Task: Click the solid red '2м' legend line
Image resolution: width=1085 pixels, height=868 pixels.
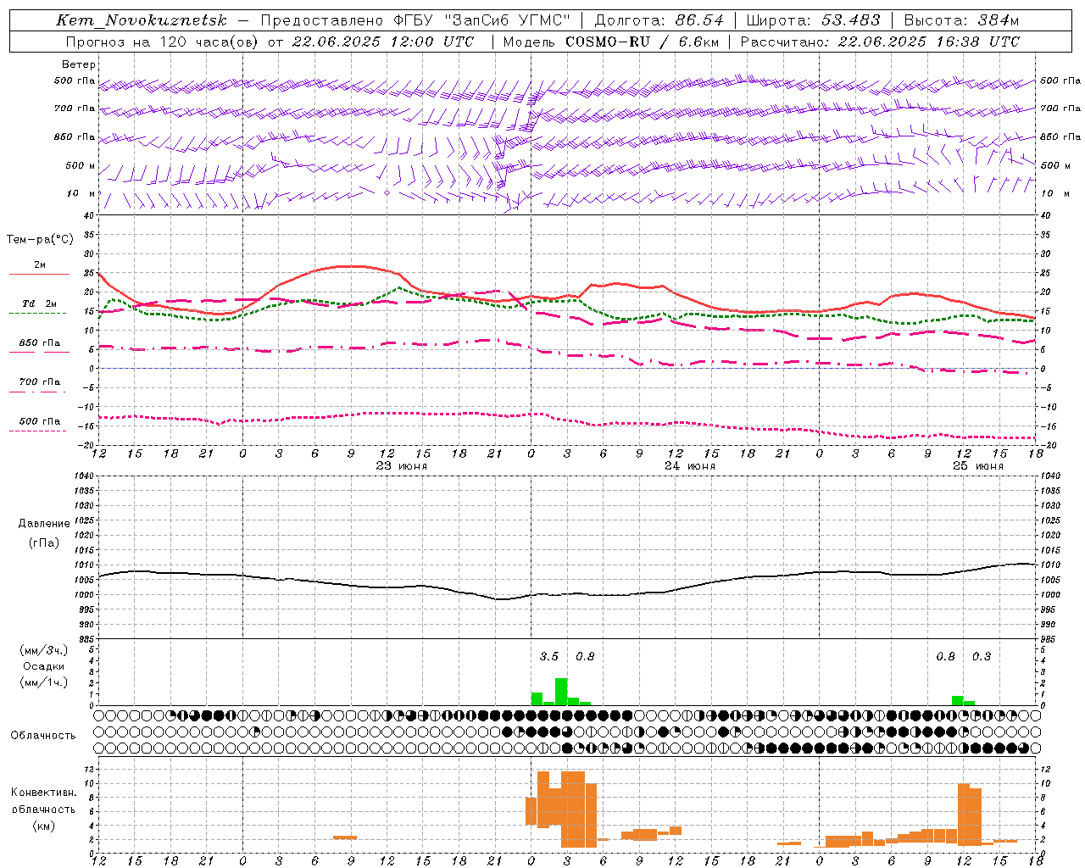Action: [x=39, y=274]
